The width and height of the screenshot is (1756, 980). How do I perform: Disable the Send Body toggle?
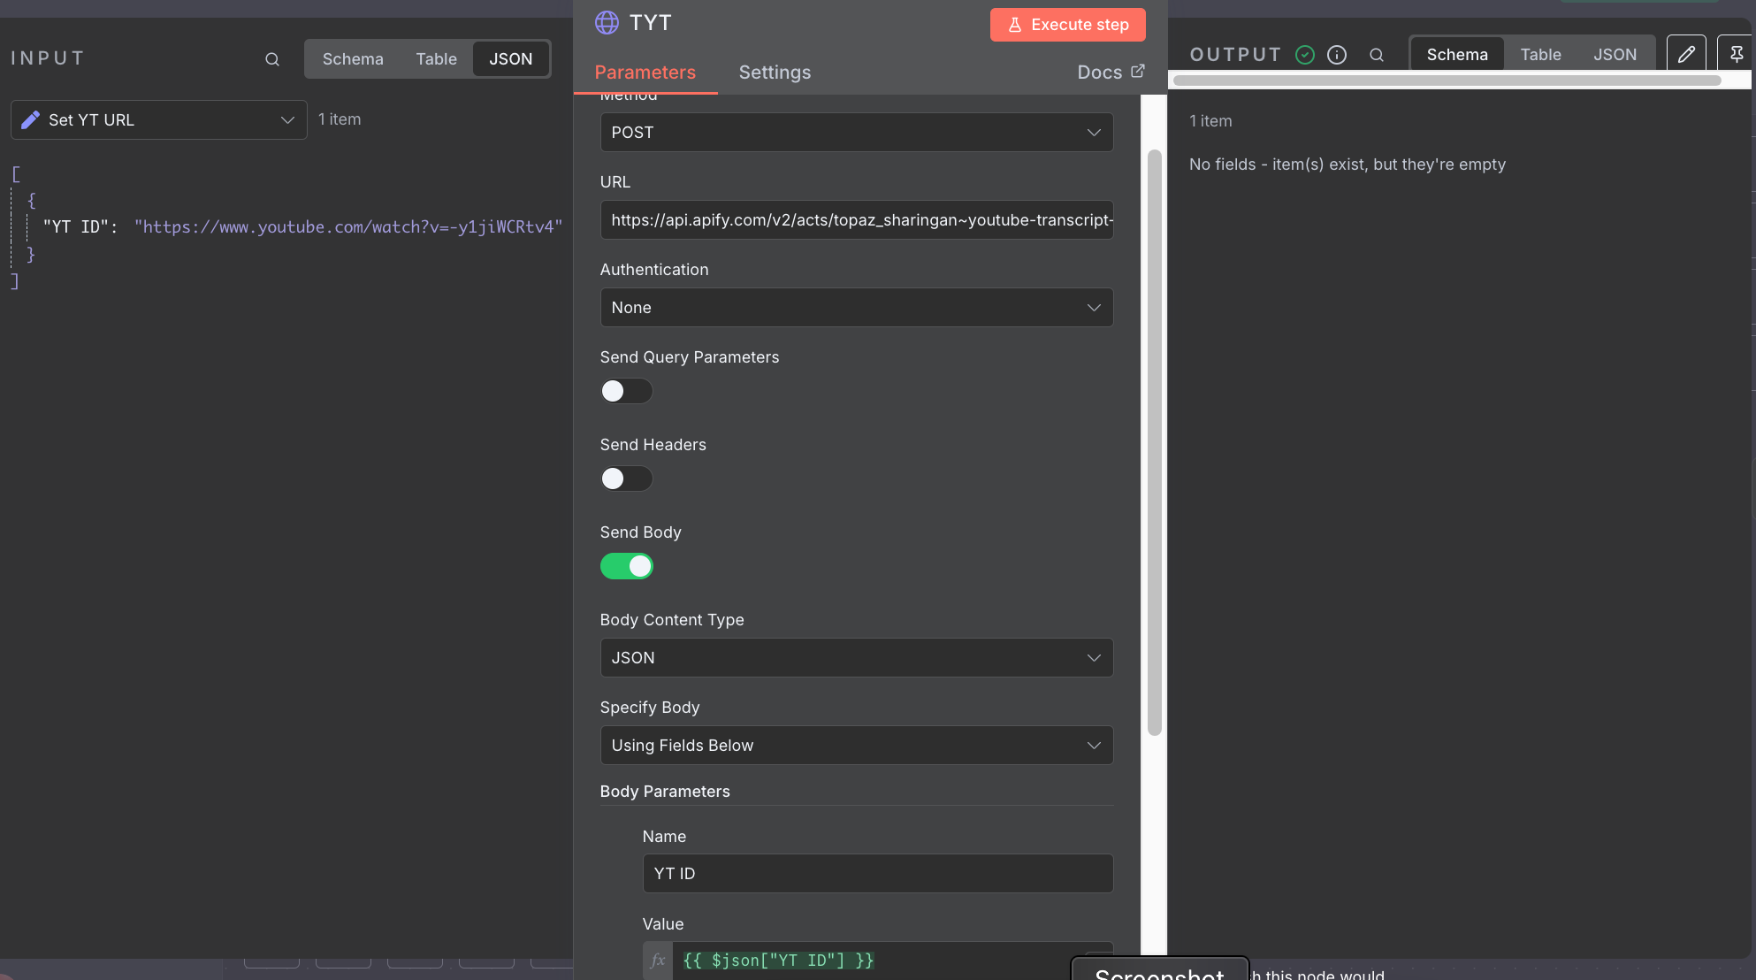point(626,566)
